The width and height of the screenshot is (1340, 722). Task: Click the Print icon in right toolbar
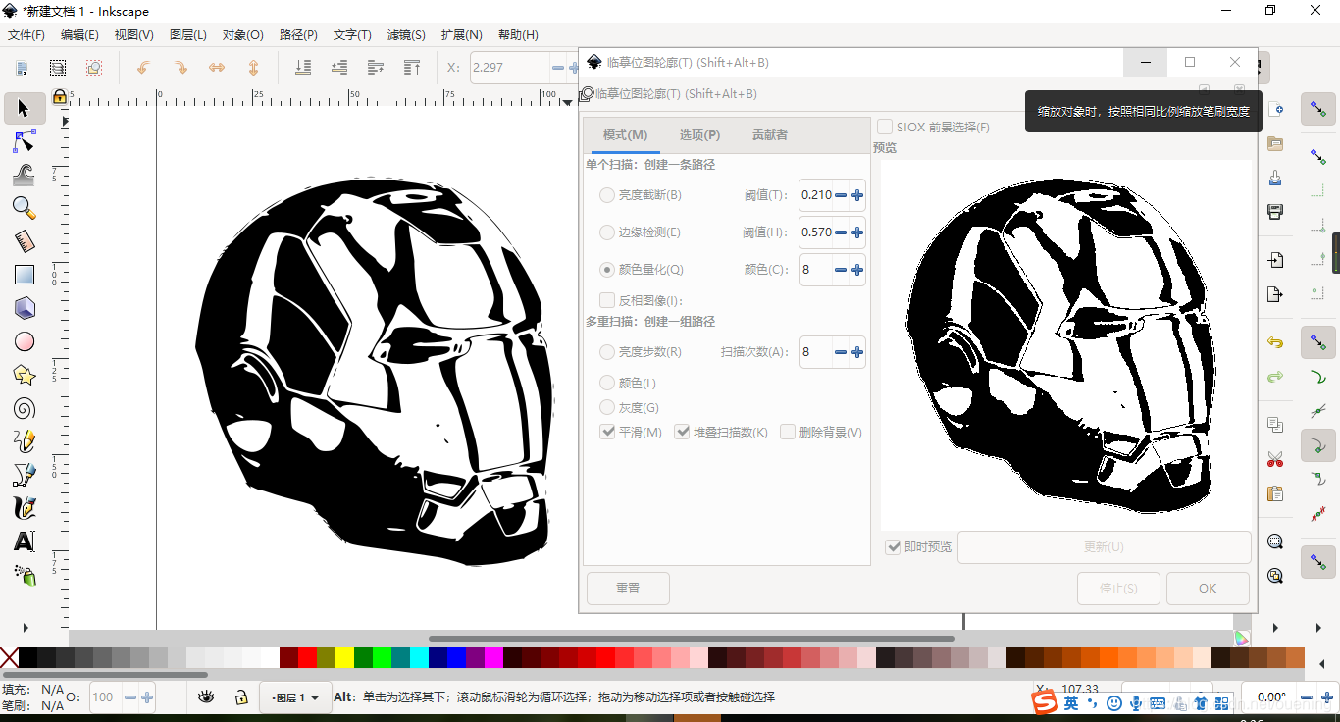point(1275,212)
